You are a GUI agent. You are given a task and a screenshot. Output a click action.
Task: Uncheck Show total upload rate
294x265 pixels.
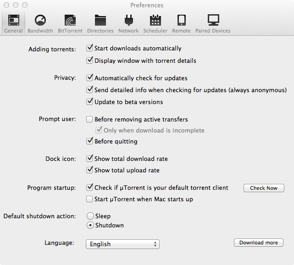(x=89, y=170)
